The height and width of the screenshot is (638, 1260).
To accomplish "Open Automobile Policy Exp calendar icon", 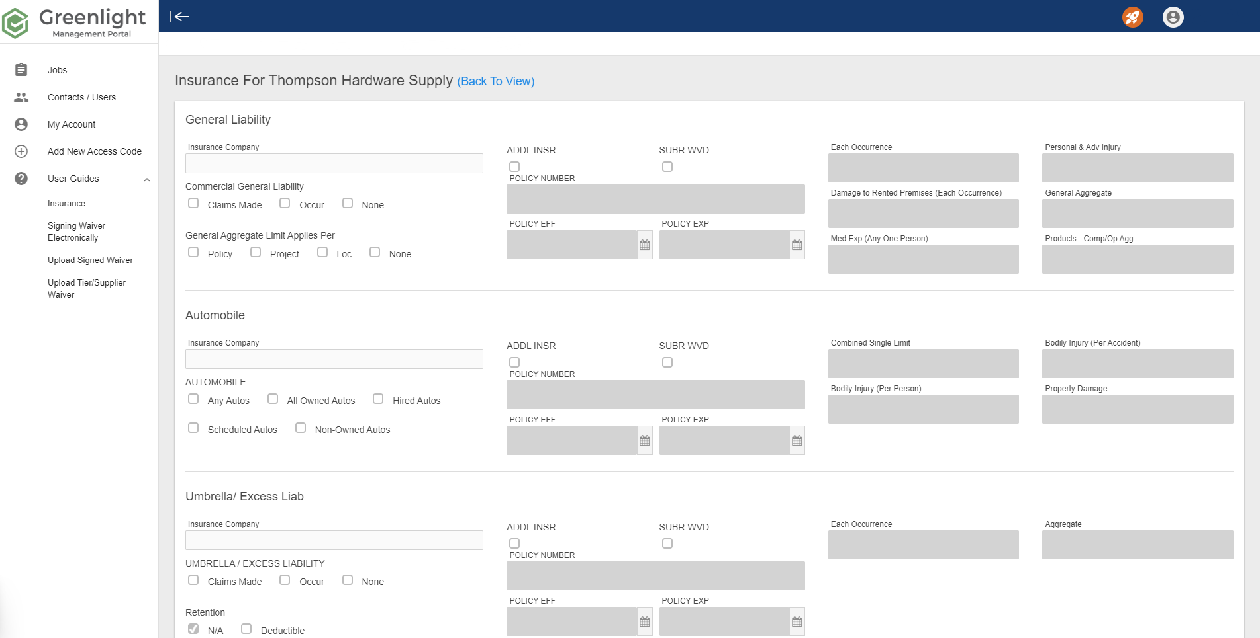I will (797, 441).
